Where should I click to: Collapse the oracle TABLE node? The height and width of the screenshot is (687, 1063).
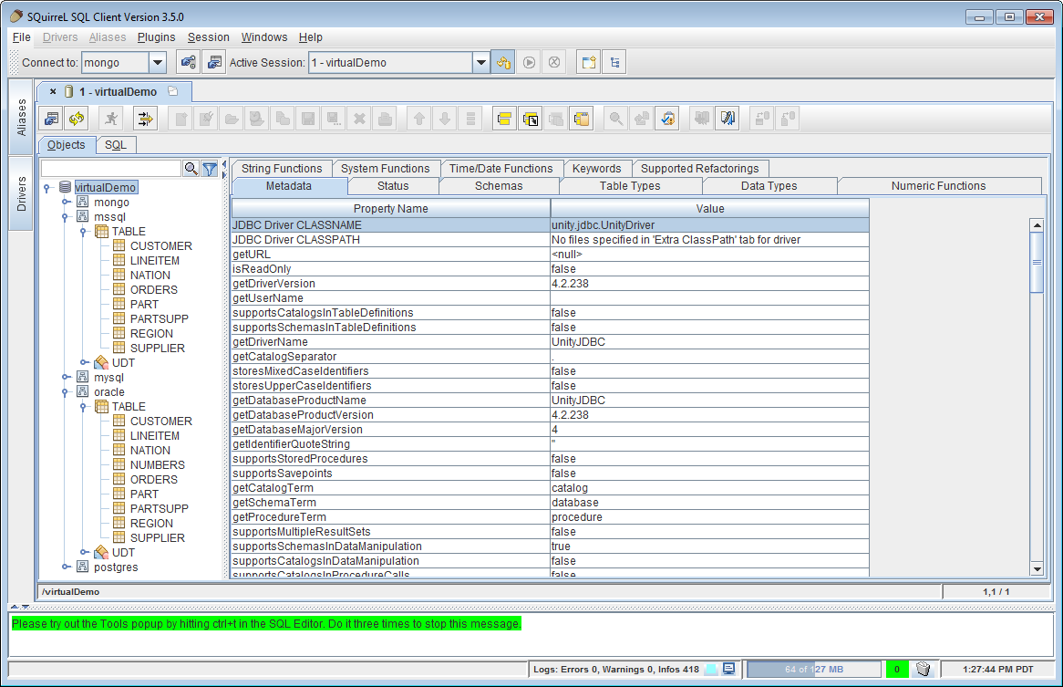point(84,407)
